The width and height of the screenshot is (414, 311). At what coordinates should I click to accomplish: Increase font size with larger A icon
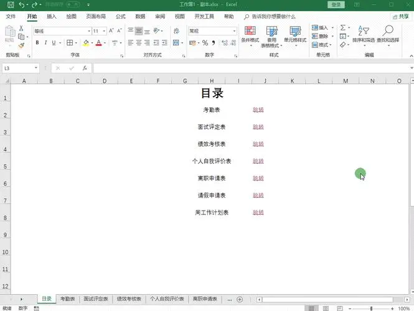pos(111,30)
